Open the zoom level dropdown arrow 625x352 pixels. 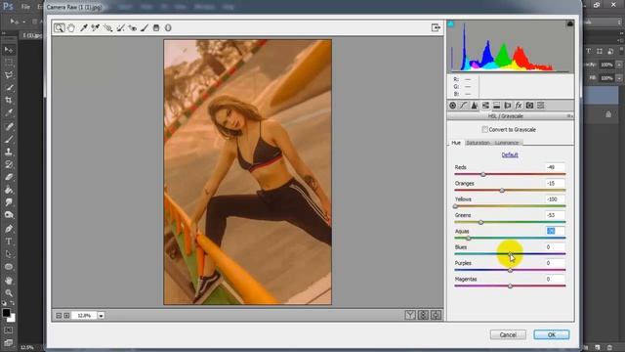[102, 315]
